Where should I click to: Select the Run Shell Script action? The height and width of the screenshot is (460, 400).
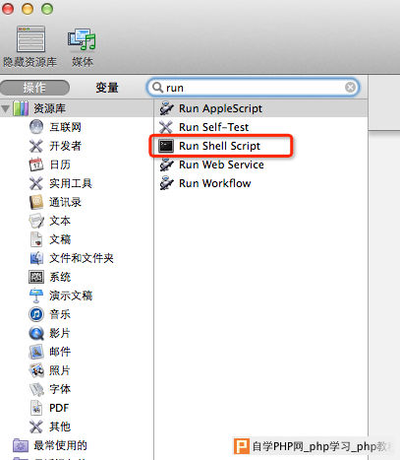click(x=260, y=146)
